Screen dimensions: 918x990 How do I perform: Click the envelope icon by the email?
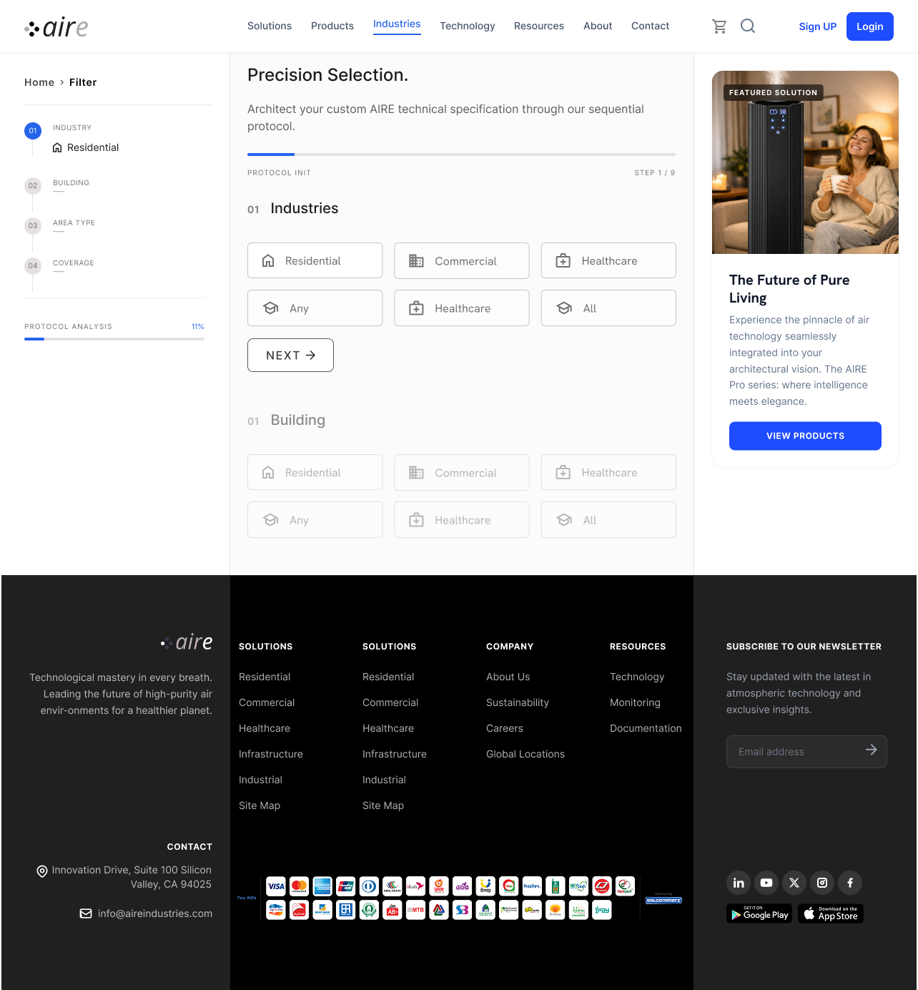click(86, 913)
